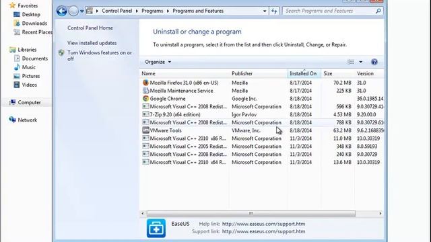The width and height of the screenshot is (431, 242).
Task: Click the 8.0.59193 version cell
Action: [x=367, y=147]
